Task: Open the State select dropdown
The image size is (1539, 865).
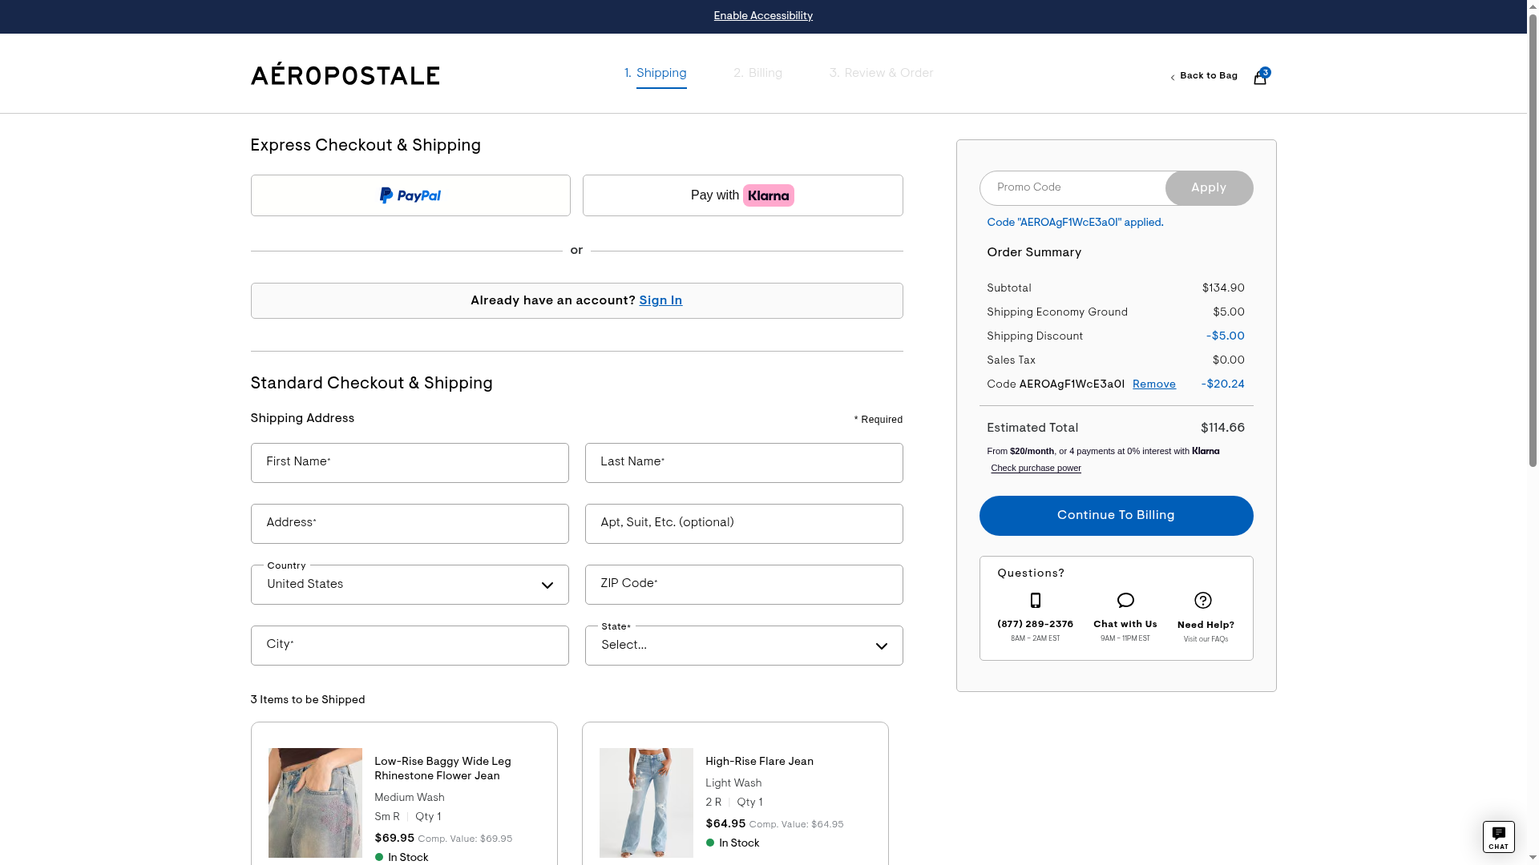Action: 743,646
